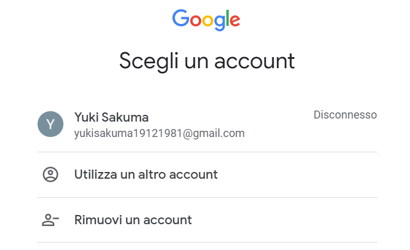This screenshot has width=410, height=250.
Task: Click the red first o in logo
Action: pyautogui.click(x=195, y=21)
